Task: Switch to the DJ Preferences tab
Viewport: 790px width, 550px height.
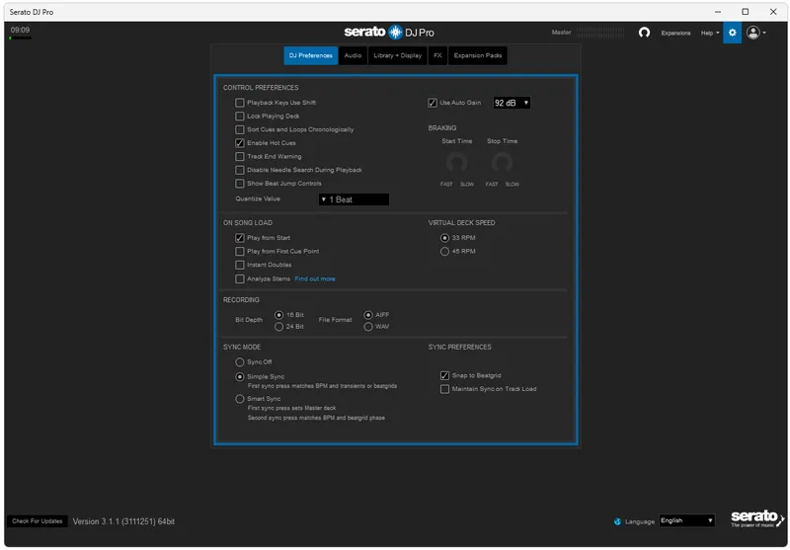Action: (x=311, y=55)
